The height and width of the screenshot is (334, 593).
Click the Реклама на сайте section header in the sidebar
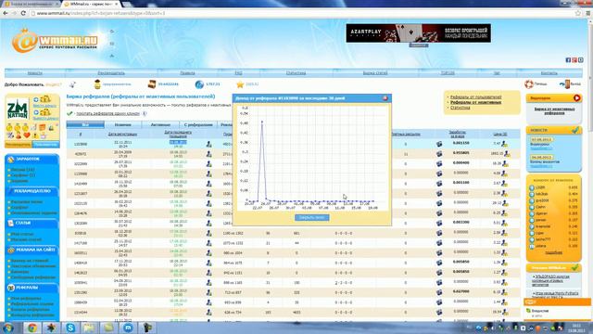tap(32, 250)
